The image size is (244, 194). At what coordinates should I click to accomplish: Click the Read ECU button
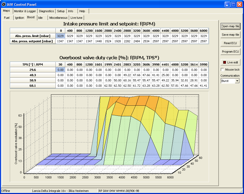pyautogui.click(x=230, y=43)
